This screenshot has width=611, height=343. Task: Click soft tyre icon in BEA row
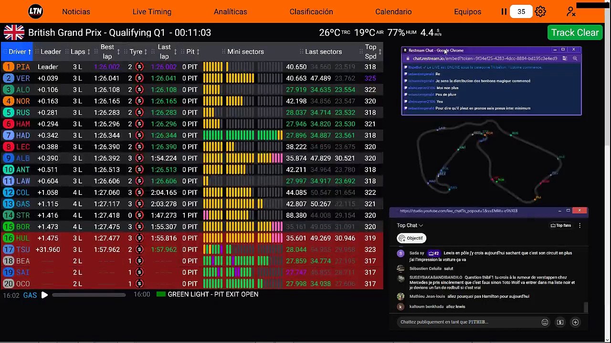pyautogui.click(x=139, y=261)
